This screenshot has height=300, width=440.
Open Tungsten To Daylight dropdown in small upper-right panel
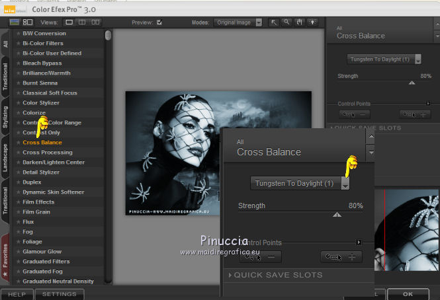[x=384, y=59]
